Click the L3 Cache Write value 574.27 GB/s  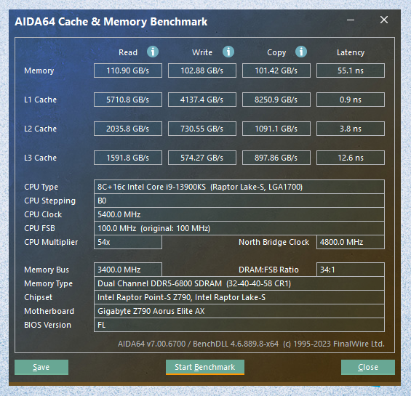coord(202,158)
